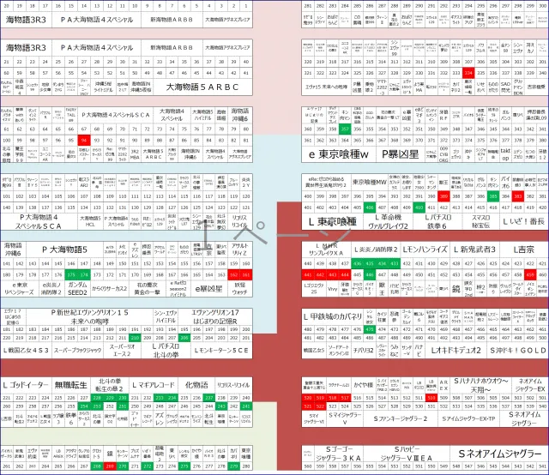Click 'L 革命機ヴァルヴレイヴ2' label
The image size is (549, 475).
click(x=388, y=221)
